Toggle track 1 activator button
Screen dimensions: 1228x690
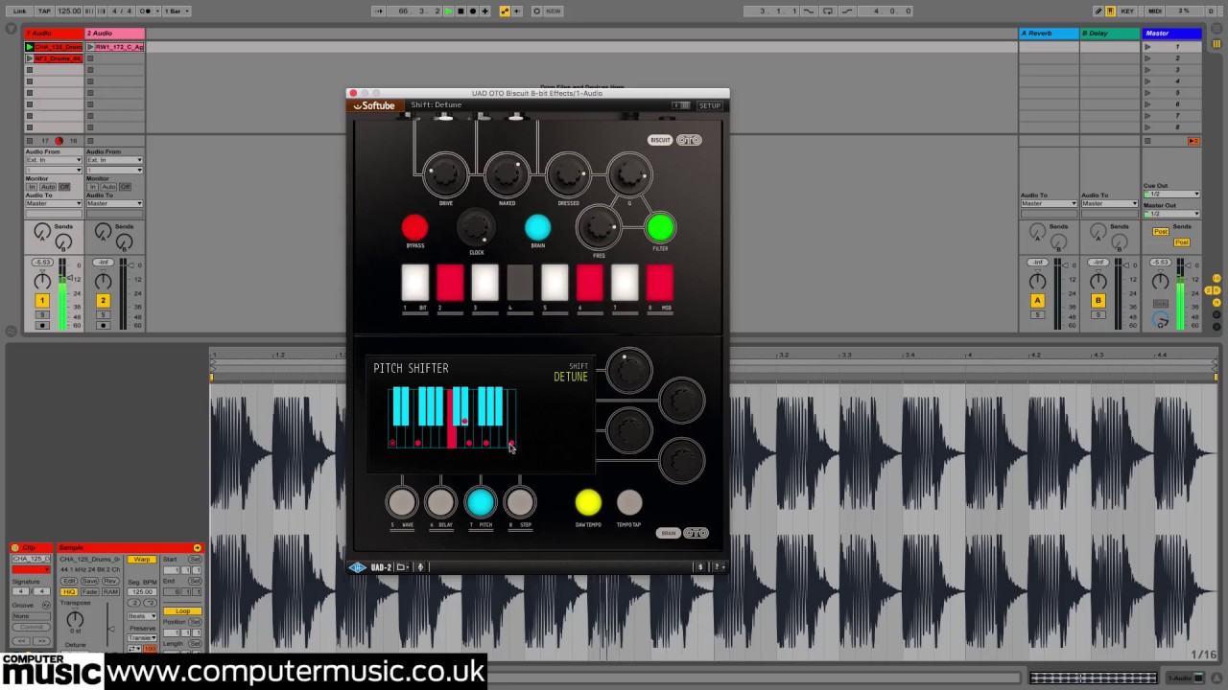click(x=42, y=301)
